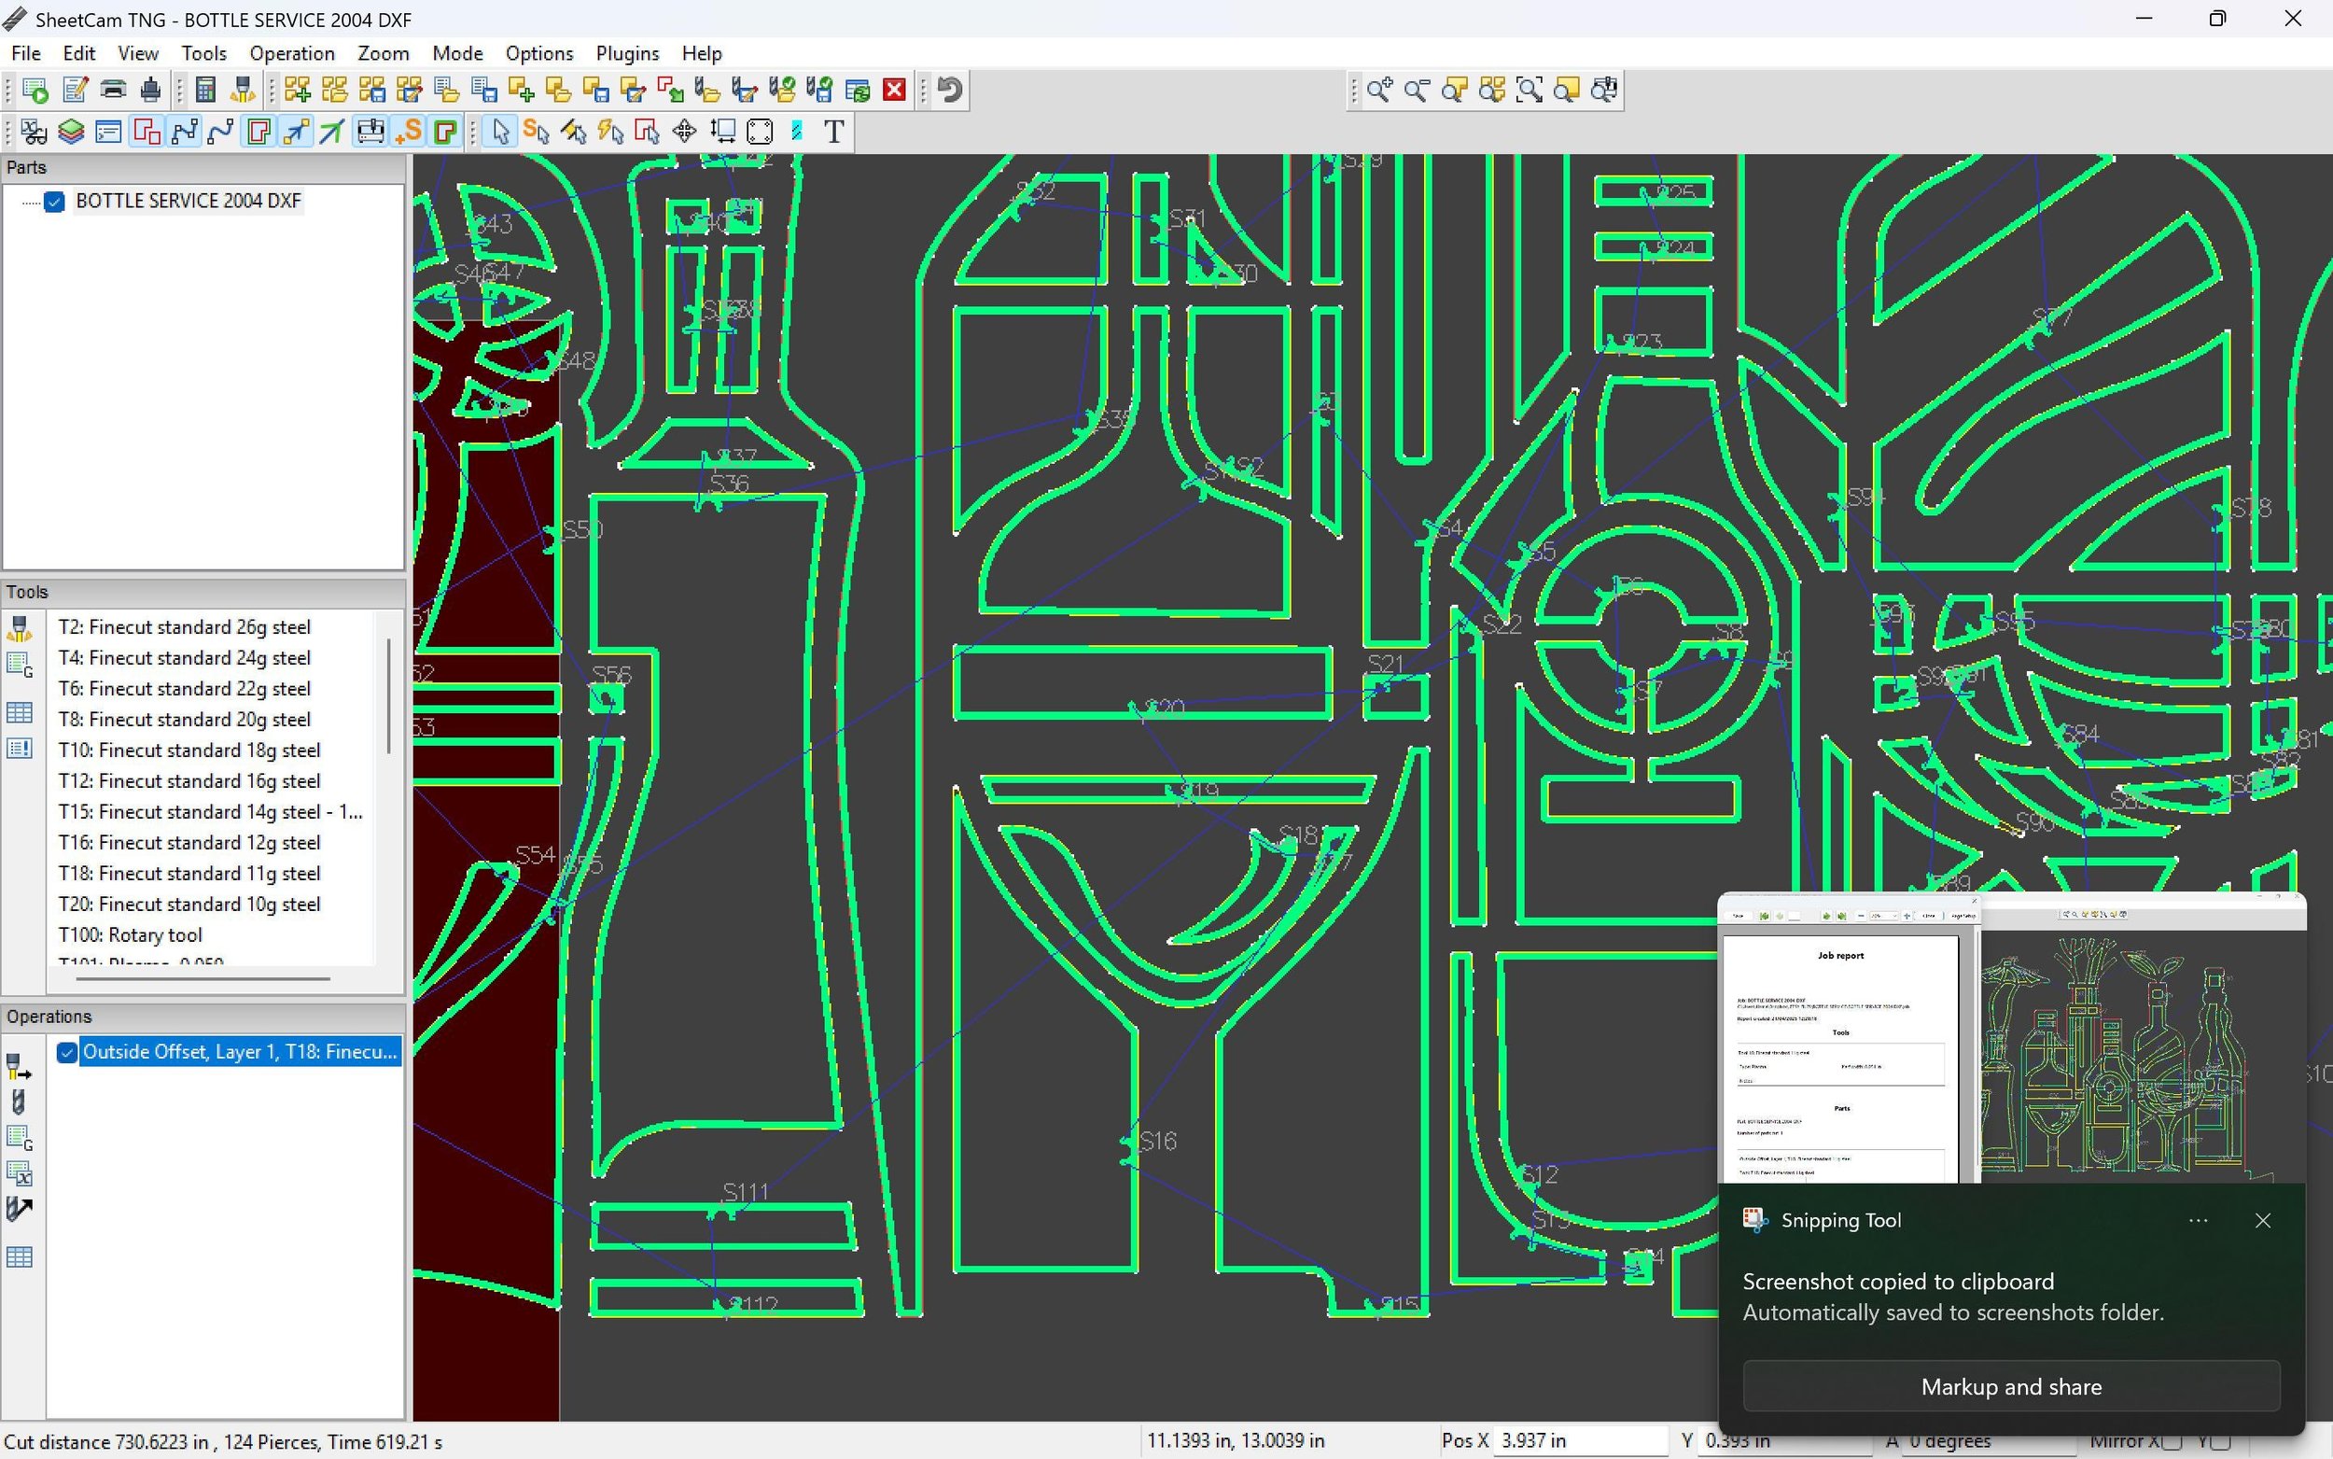This screenshot has width=2333, height=1459.
Task: Select the arrow pointer edit mode icon
Action: [x=500, y=132]
